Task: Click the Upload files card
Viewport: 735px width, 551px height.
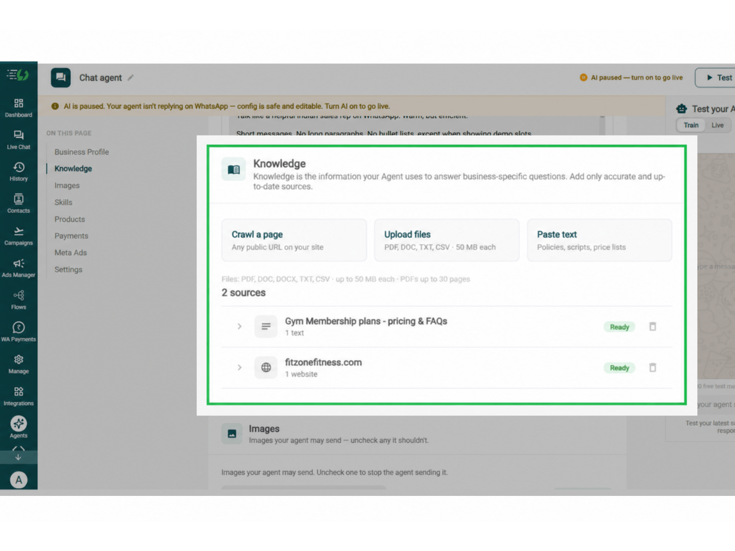Action: click(447, 240)
